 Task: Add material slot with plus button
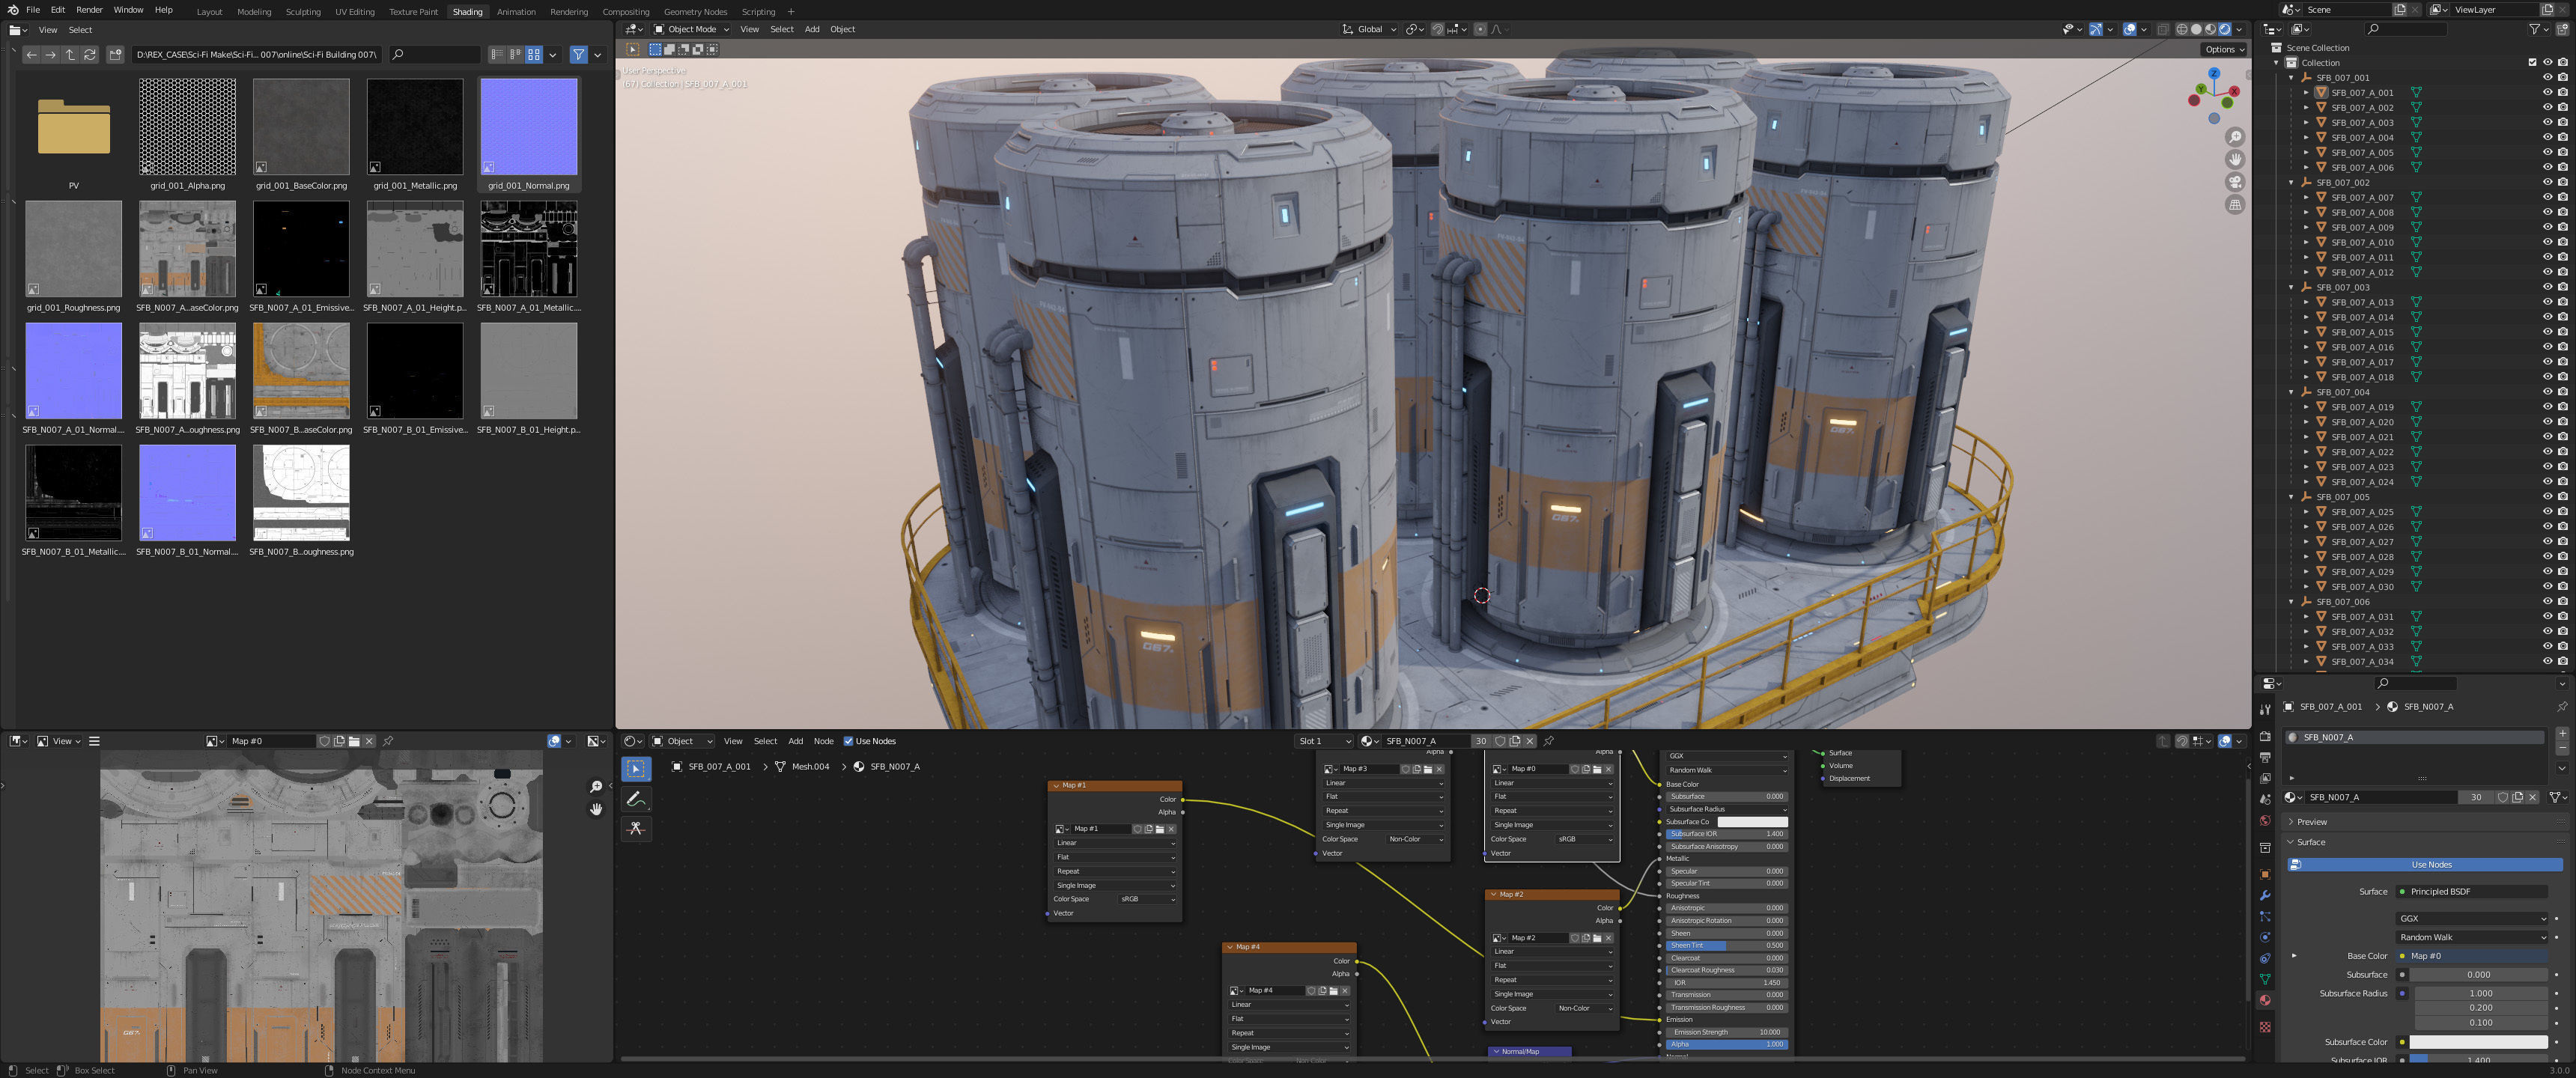pyautogui.click(x=2562, y=734)
